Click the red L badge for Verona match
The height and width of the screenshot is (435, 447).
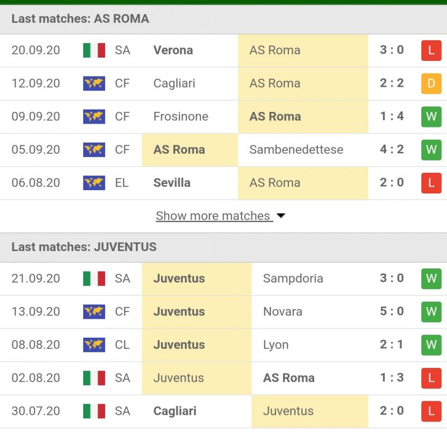pos(431,50)
